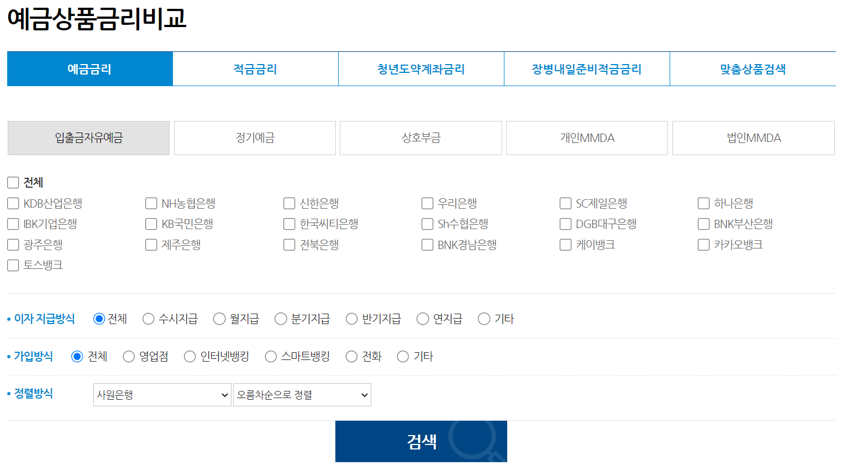Check the NH농협은행 checkbox
This screenshot has height=466, width=842.
(x=151, y=204)
